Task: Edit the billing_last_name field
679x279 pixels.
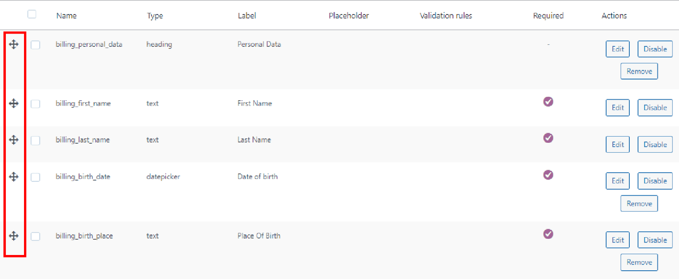Action: tap(617, 144)
